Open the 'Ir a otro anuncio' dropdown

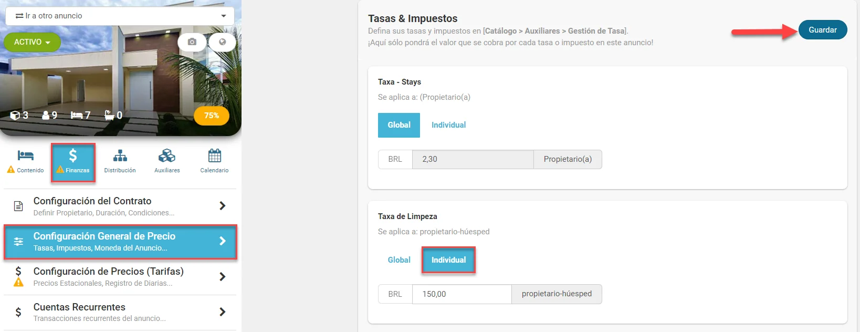(x=121, y=16)
